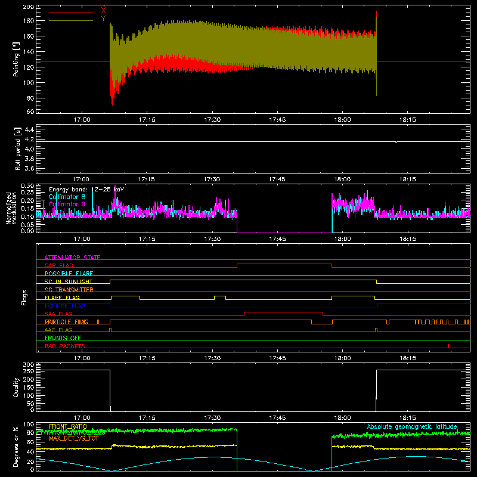The width and height of the screenshot is (477, 477).
Task: Click the 300 tick on the Quality axis
Action: click(x=29, y=364)
